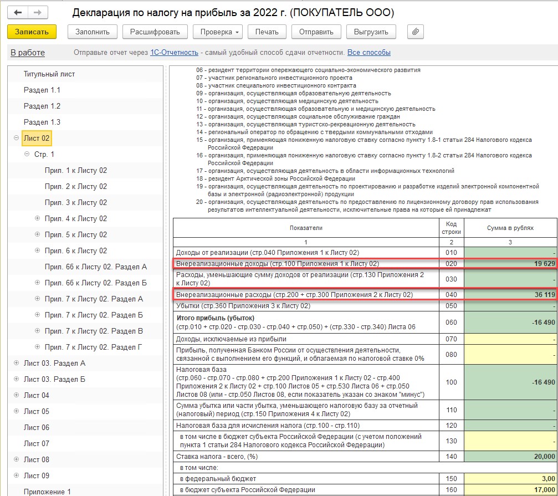Expand the Лист 04 node
This screenshot has height=496, width=558.
[17, 395]
